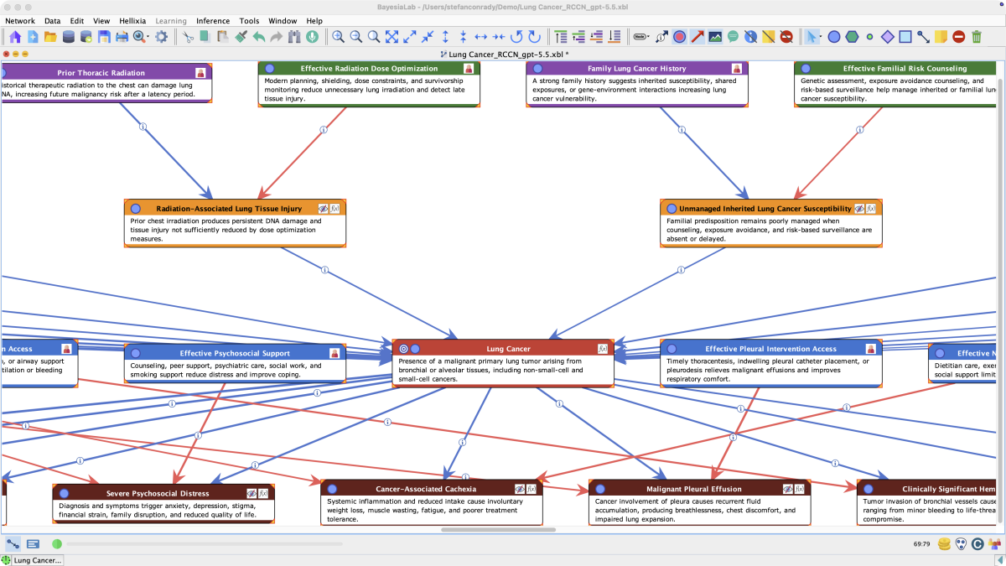
Task: Open settings via the gear icon
Action: 161,37
